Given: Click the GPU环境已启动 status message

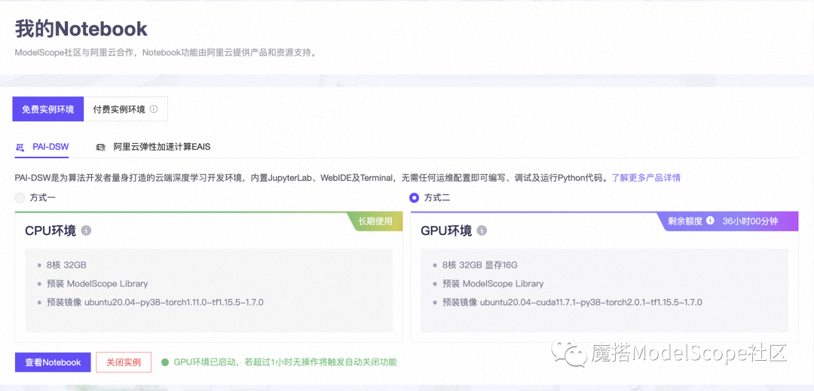Looking at the screenshot, I should [286, 362].
